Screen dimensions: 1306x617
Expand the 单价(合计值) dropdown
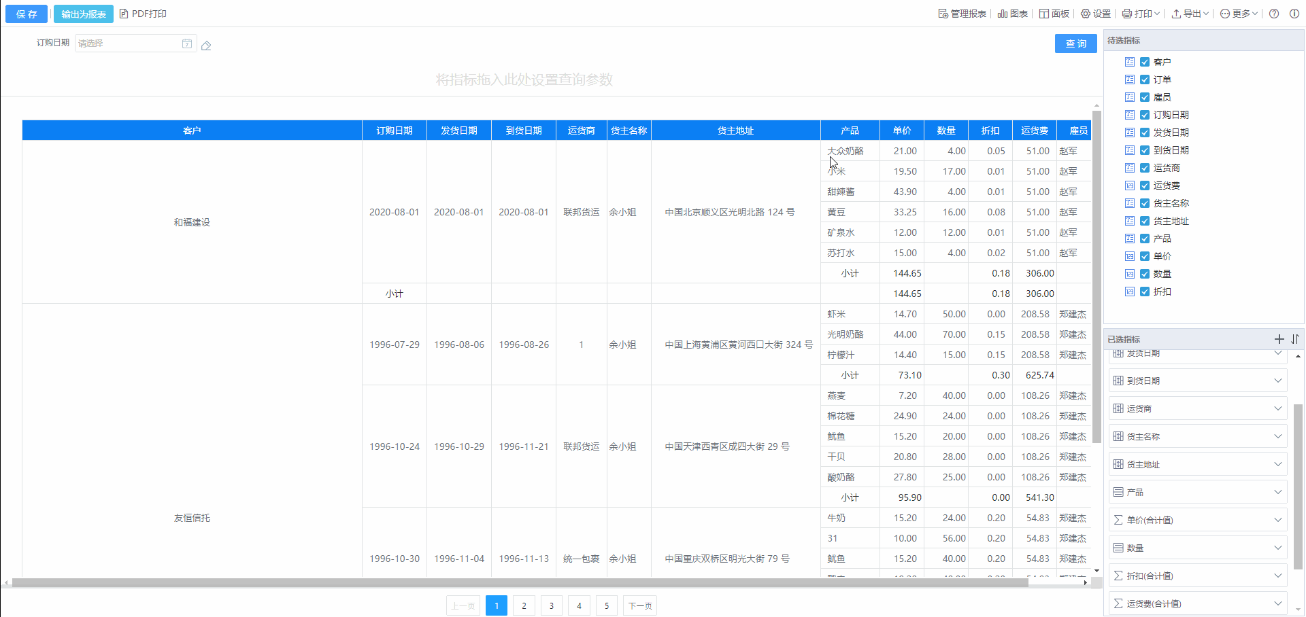click(1277, 520)
